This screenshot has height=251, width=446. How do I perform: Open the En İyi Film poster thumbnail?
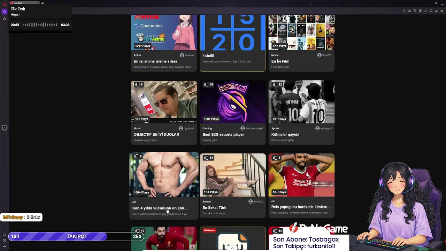pos(301,32)
